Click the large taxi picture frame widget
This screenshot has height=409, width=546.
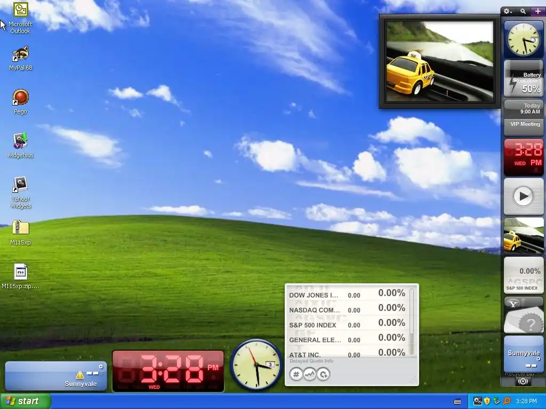pos(439,61)
